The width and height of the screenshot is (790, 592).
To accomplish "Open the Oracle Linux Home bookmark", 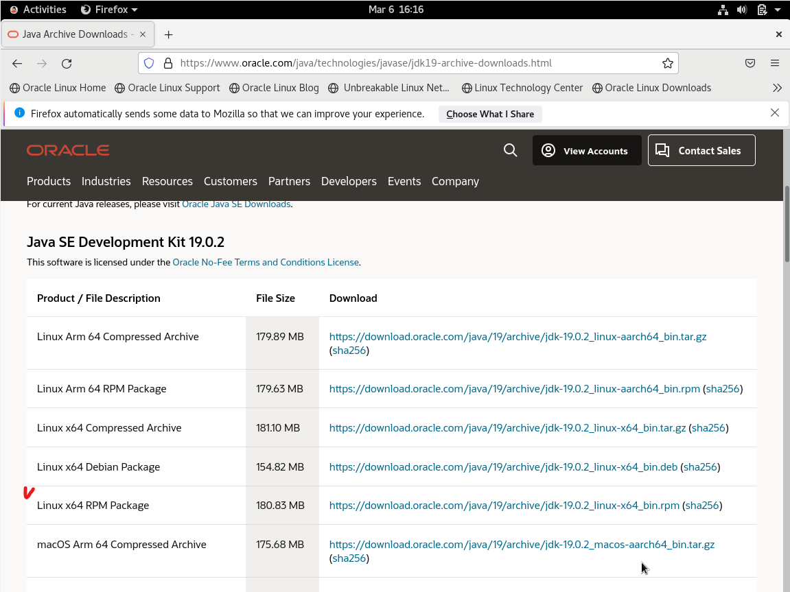I will [x=58, y=88].
